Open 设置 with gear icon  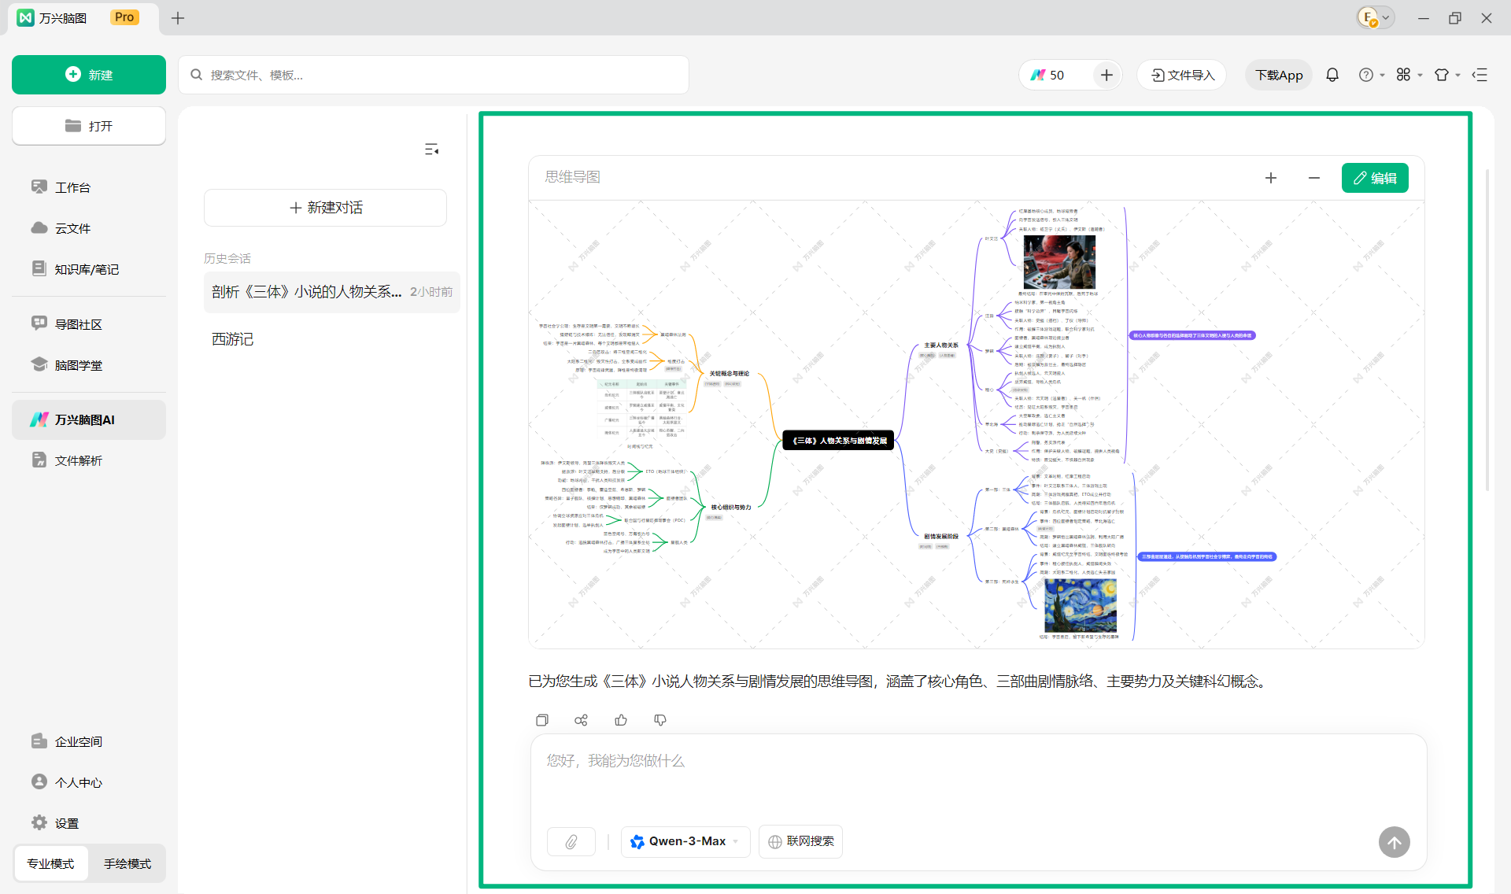89,823
